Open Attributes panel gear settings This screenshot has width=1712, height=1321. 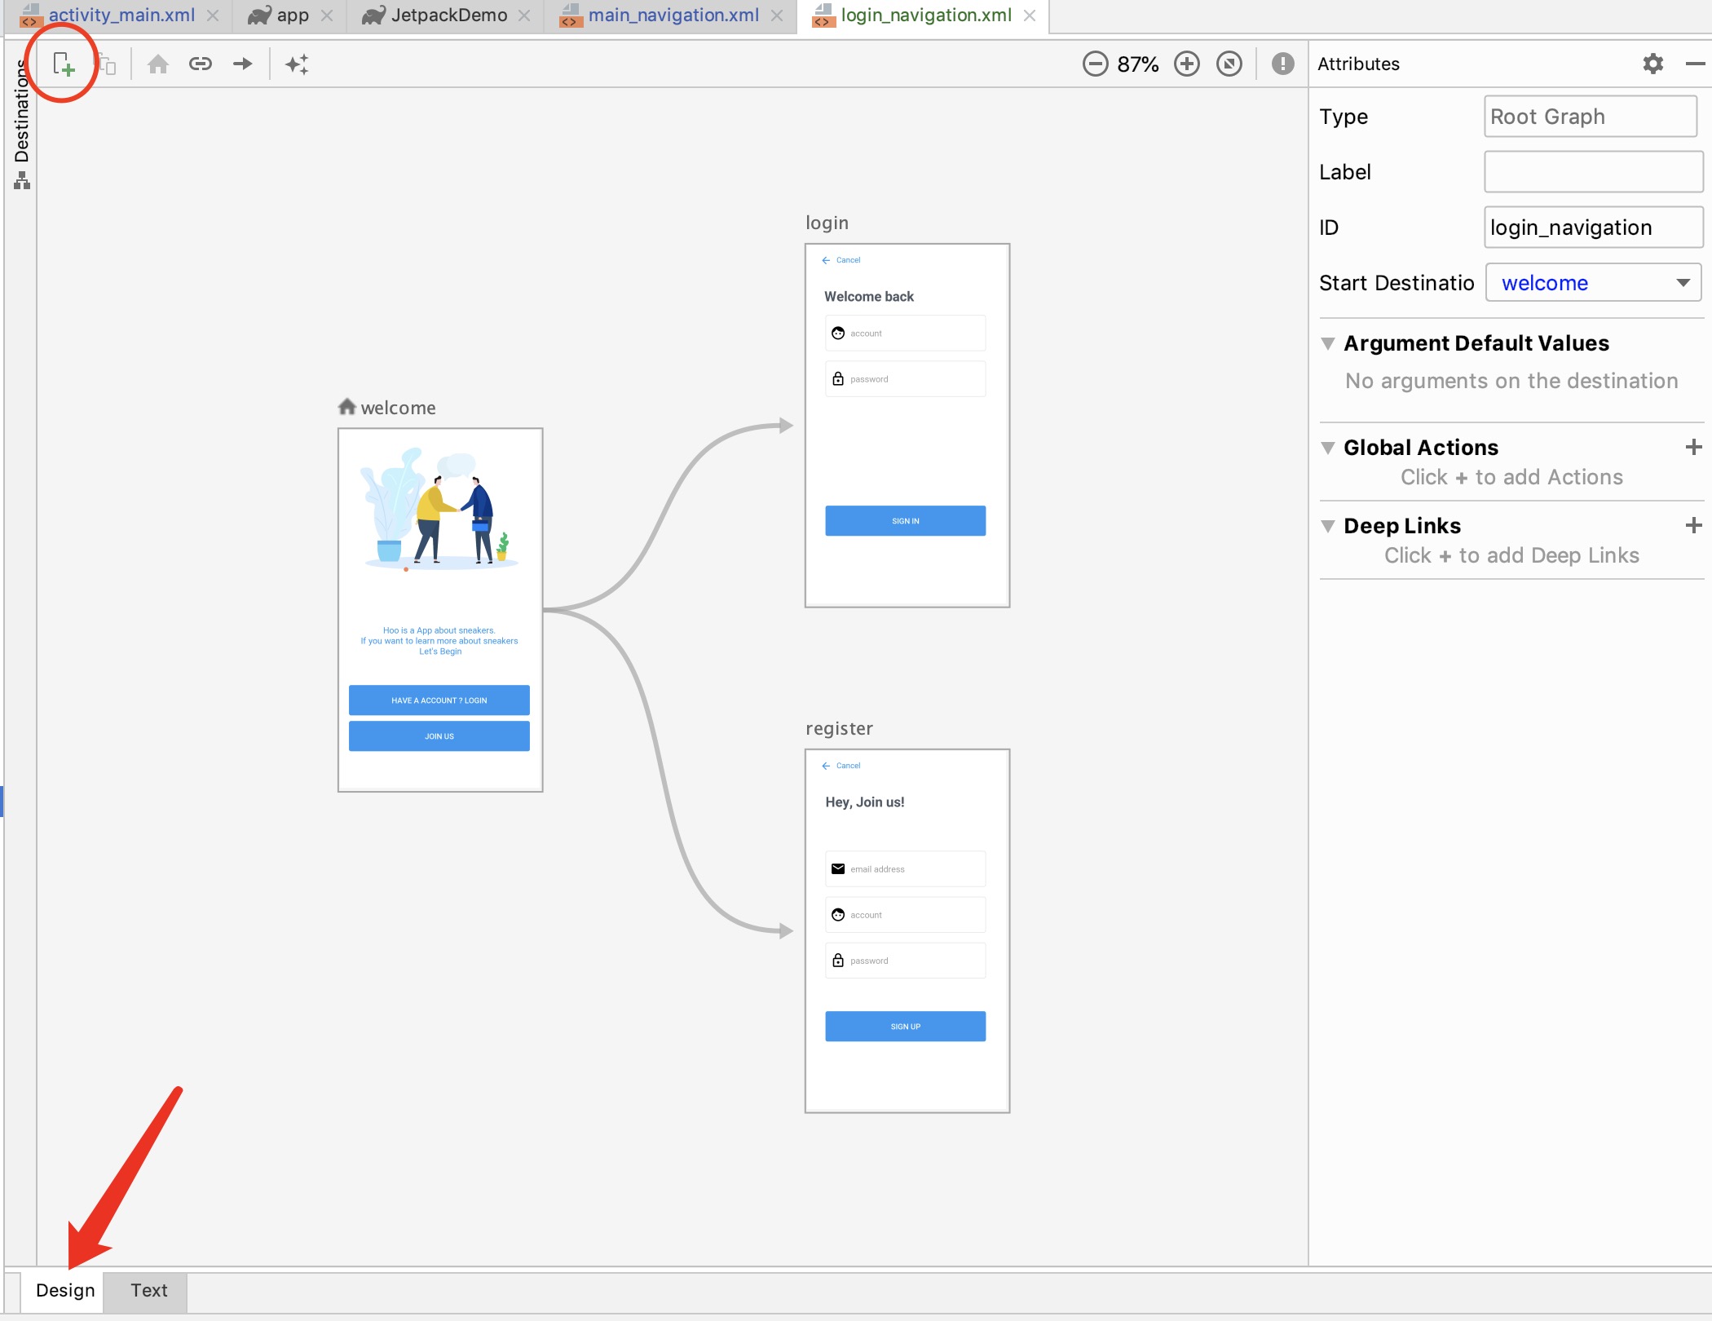click(x=1652, y=64)
